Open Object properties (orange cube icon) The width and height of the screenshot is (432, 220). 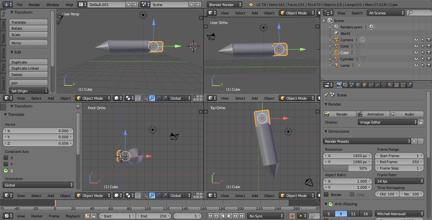click(364, 85)
